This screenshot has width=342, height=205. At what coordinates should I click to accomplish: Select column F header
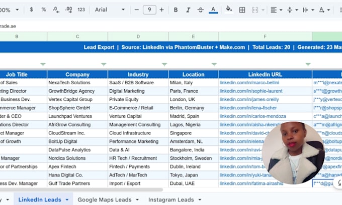(x=265, y=37)
